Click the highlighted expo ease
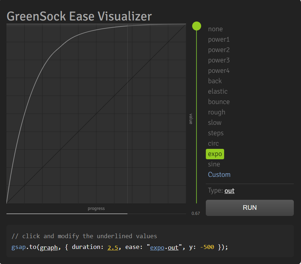 pyautogui.click(x=215, y=154)
